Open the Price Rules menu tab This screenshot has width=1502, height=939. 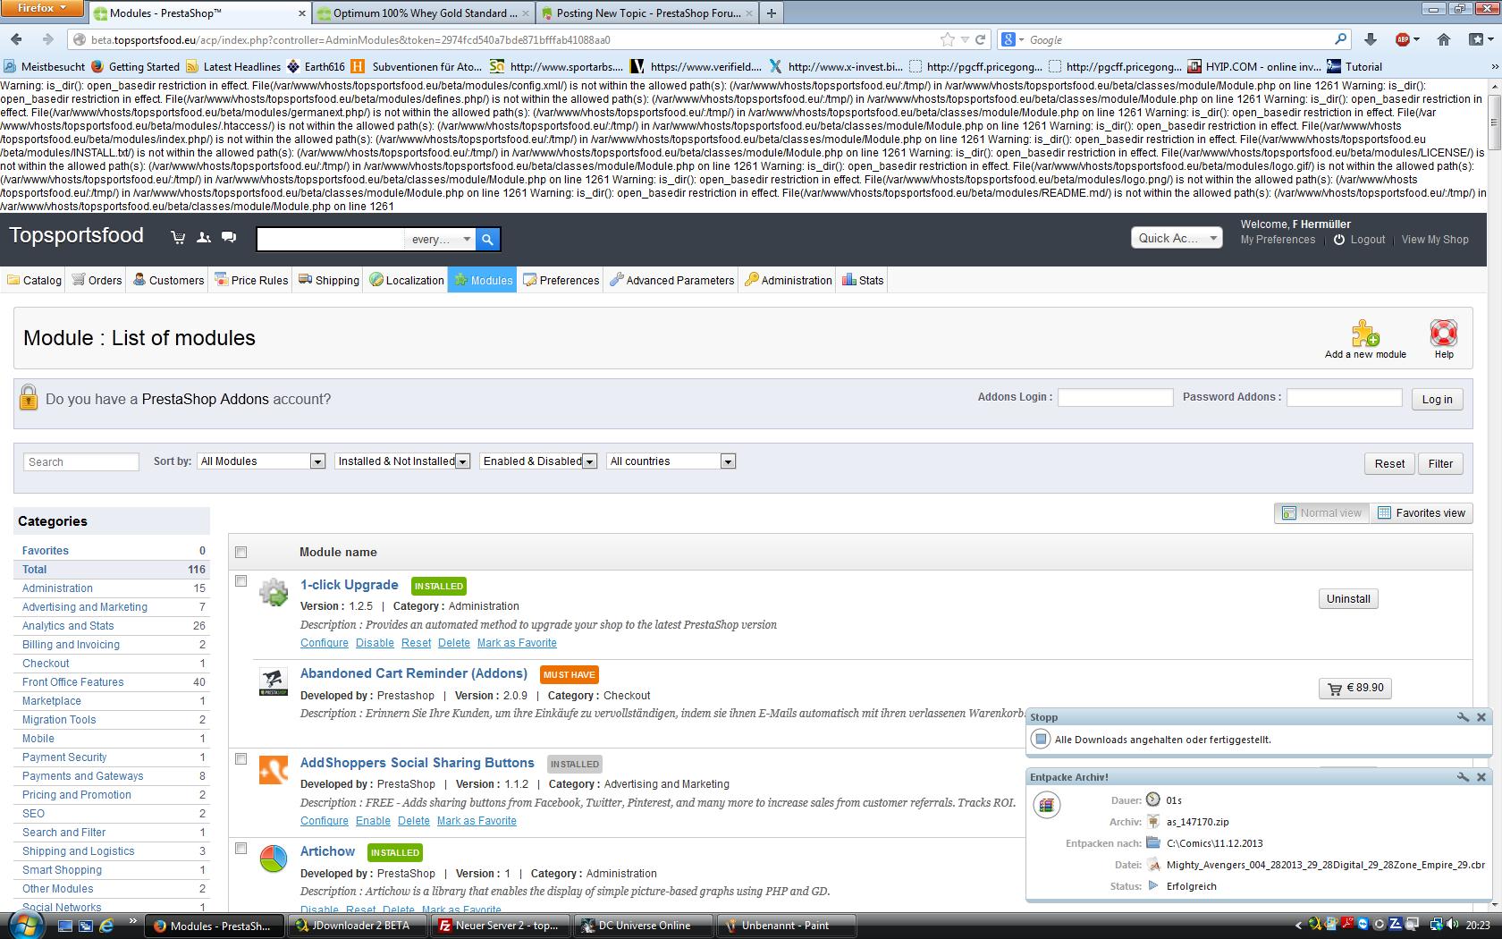(x=251, y=280)
